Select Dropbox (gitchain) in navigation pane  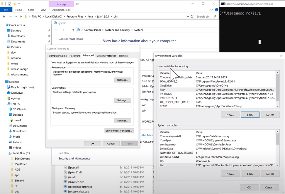[x=22, y=87]
